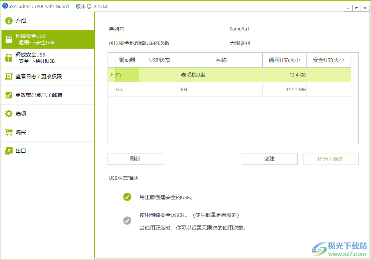This screenshot has width=371, height=260.
Task: Select the G:\ EFI drive row
Action: point(221,89)
